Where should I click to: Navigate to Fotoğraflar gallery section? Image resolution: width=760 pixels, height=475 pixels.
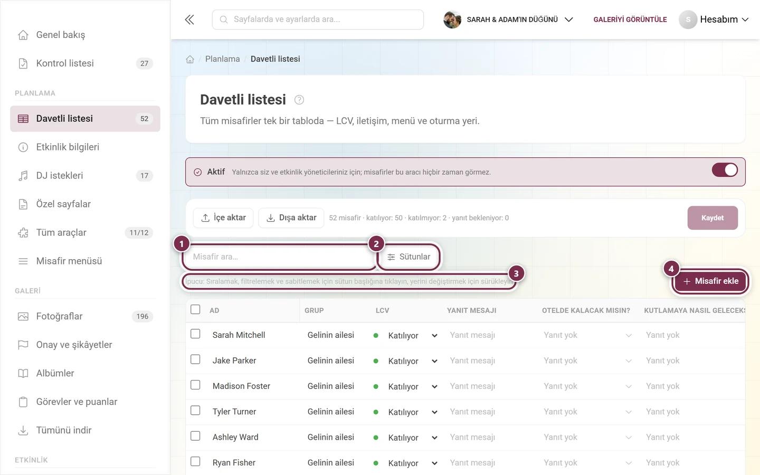(85, 317)
